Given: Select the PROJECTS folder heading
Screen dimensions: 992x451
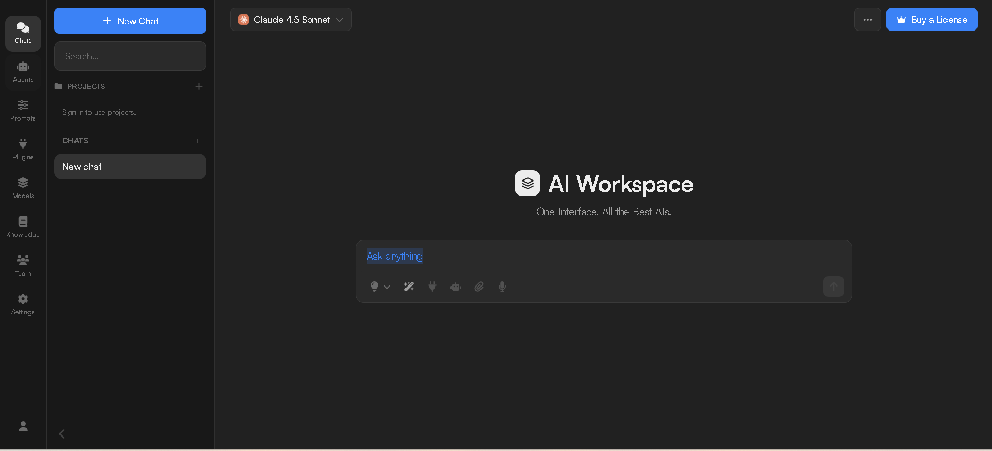Looking at the screenshot, I should coord(80,86).
